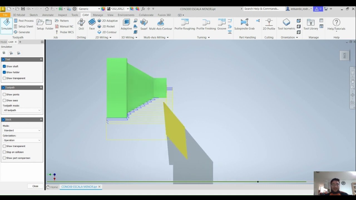Start a Drill operation
This screenshot has height=200, width=356.
click(x=81, y=25)
